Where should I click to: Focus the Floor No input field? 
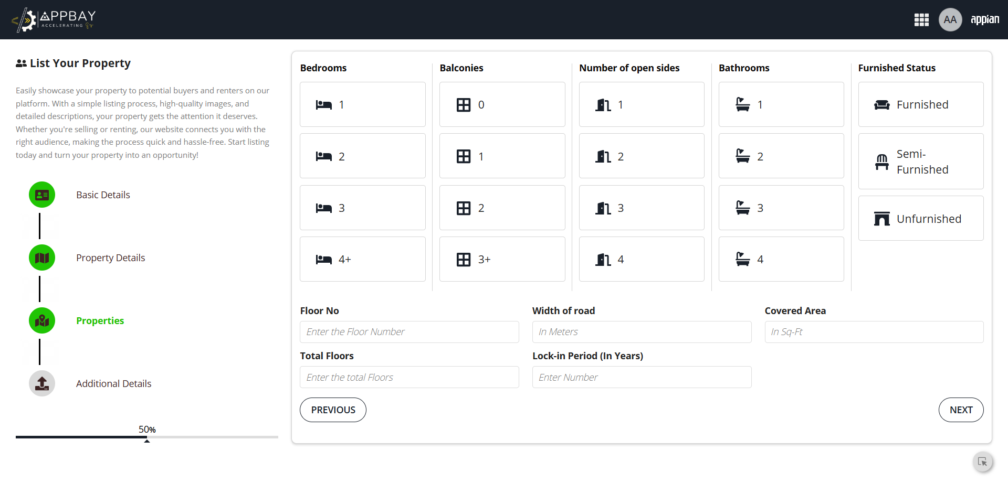coord(409,332)
